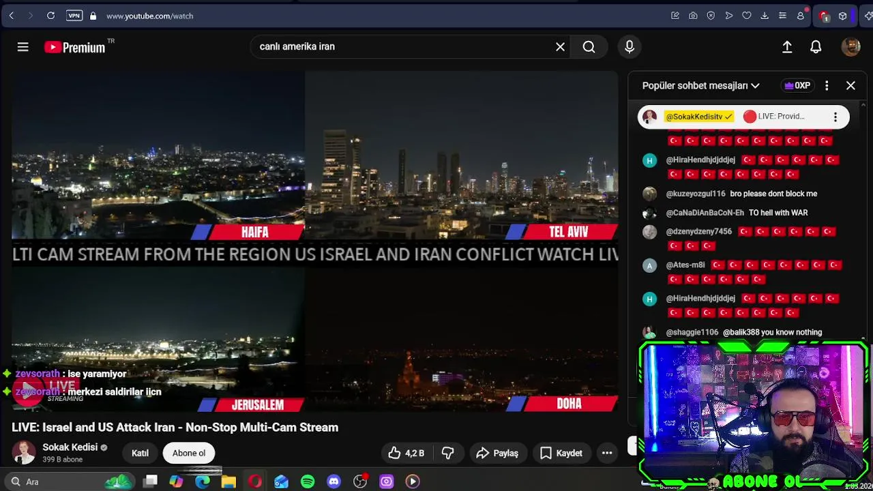Open File Explorer from taskbar
The height and width of the screenshot is (491, 873).
(228, 481)
